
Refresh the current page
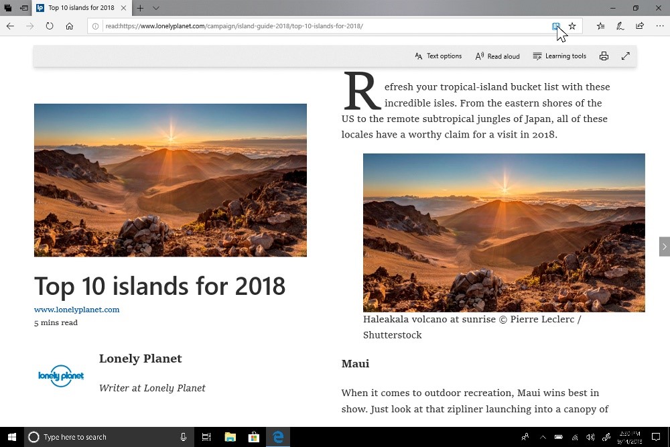pyautogui.click(x=50, y=26)
